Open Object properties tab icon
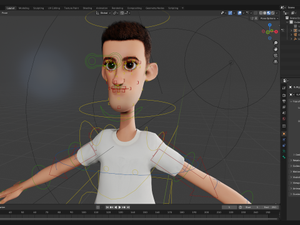 coord(284,134)
